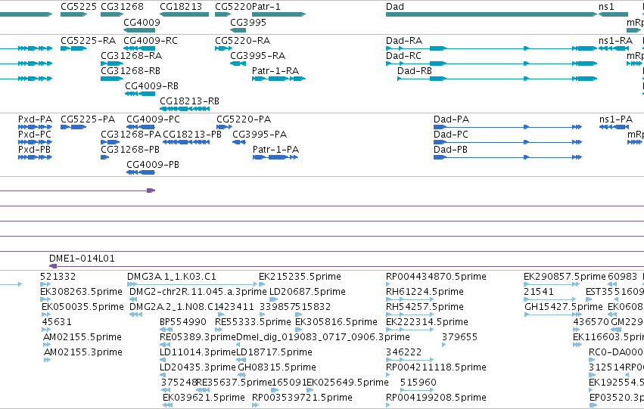Viewport: 644px width, 409px height.
Task: Select EST EK050035.5prime label
Action: (82, 307)
